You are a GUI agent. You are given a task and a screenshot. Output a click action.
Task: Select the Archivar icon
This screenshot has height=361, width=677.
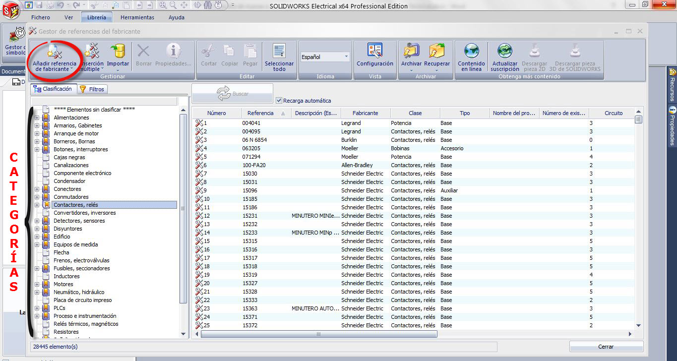point(411,52)
